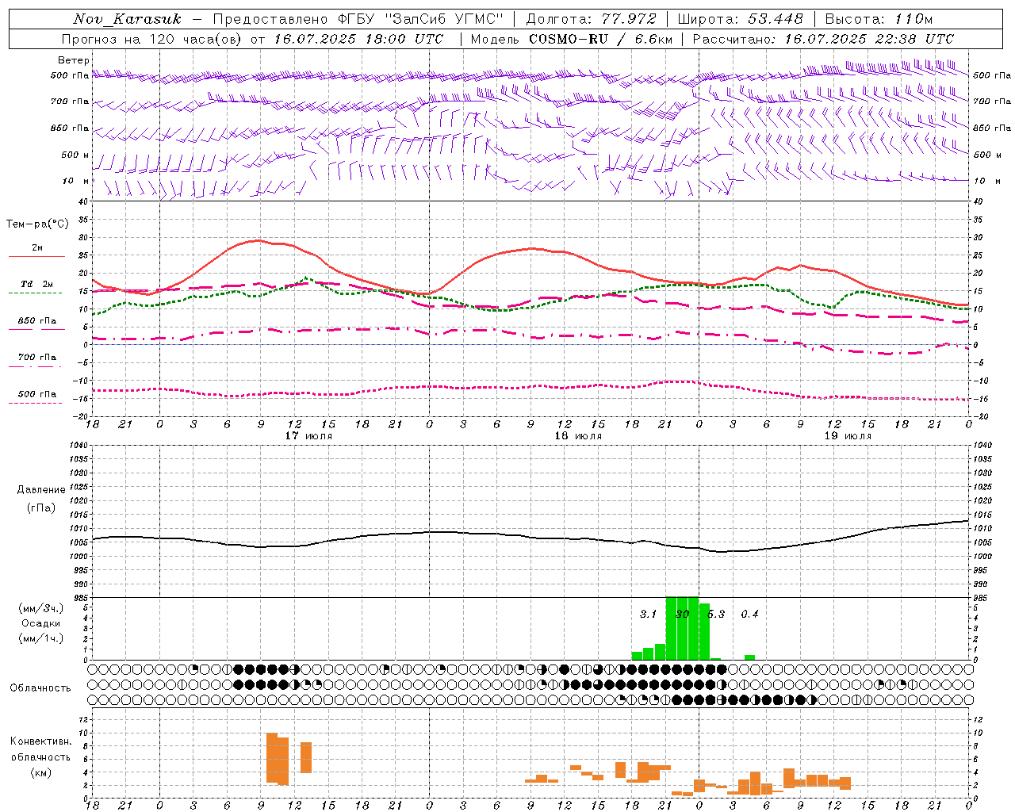Click the Nov_Karasuk station title
Viewport: 1015px width, 812px height.
(x=128, y=19)
